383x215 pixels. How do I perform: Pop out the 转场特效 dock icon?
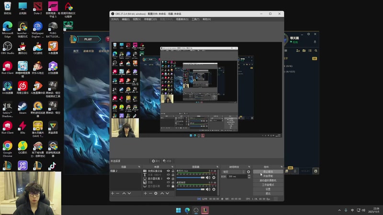click(249, 167)
